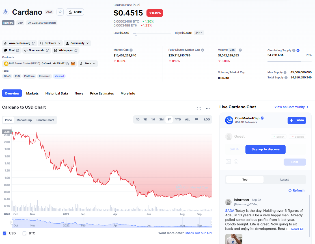This screenshot has height=244, width=315.
Task: Add contract to MetaMask fox icon
Action: coord(73,63)
